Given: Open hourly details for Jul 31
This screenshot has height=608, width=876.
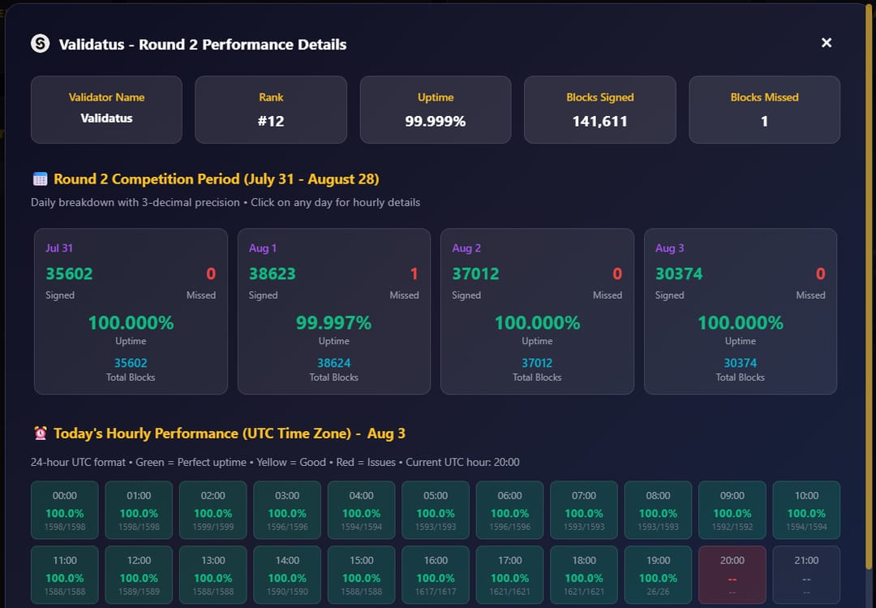Looking at the screenshot, I should [131, 312].
